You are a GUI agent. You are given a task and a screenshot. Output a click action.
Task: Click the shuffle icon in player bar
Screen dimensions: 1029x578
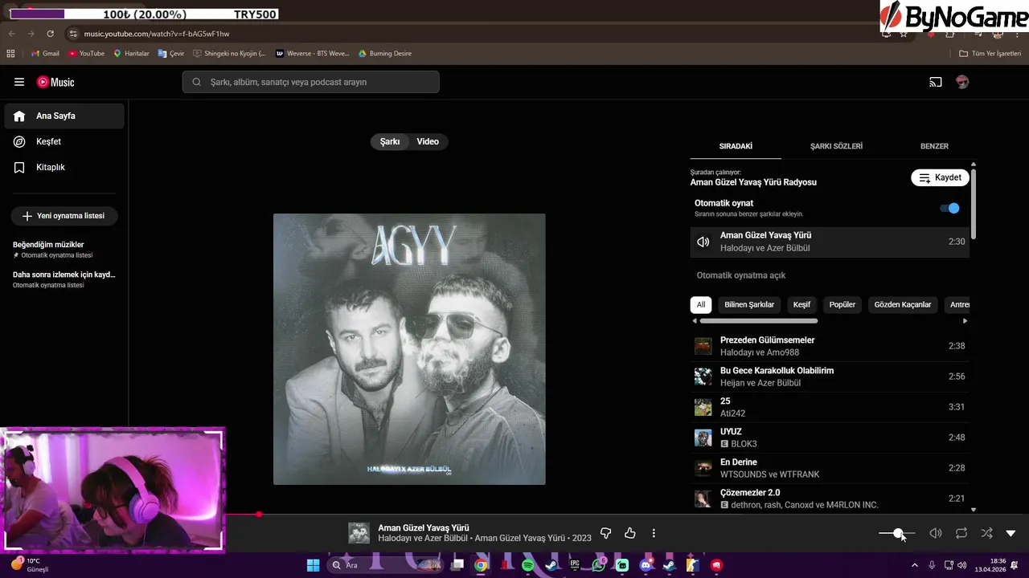[987, 533]
